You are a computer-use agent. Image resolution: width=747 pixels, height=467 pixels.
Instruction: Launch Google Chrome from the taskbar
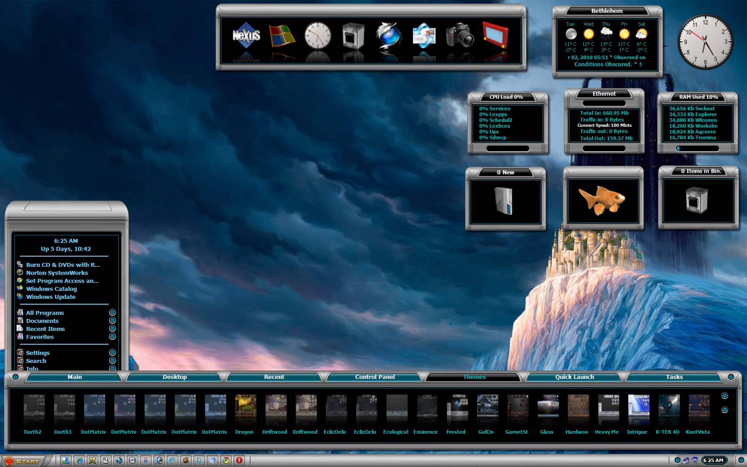pyautogui.click(x=226, y=460)
